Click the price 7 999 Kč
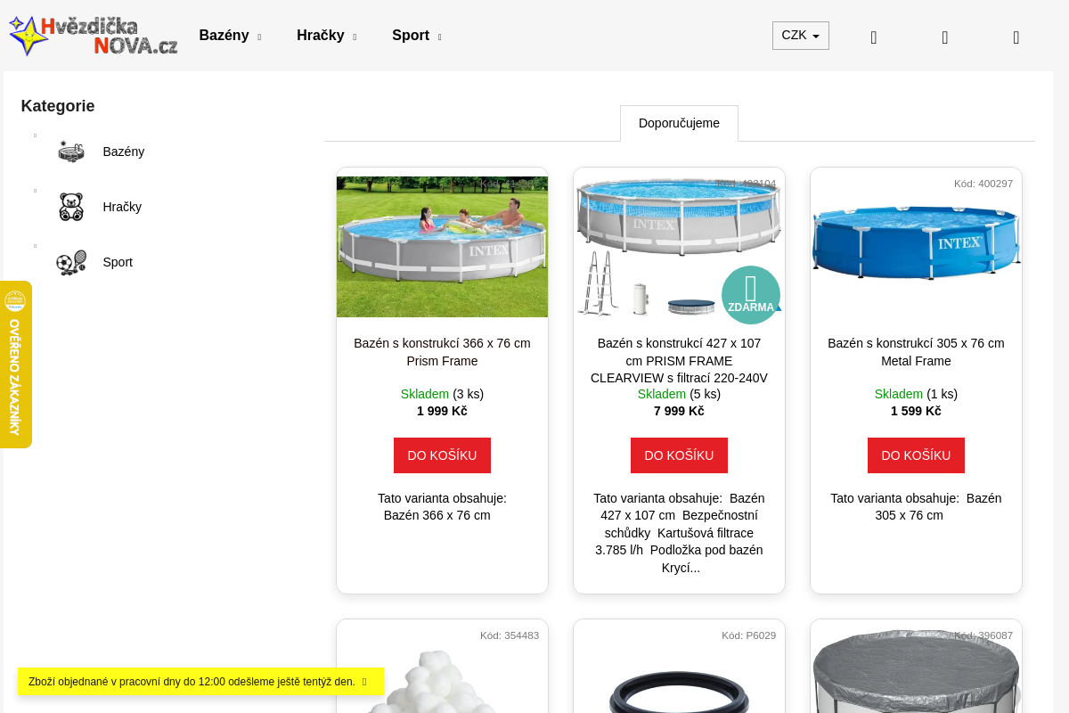This screenshot has height=713, width=1069. 679,411
